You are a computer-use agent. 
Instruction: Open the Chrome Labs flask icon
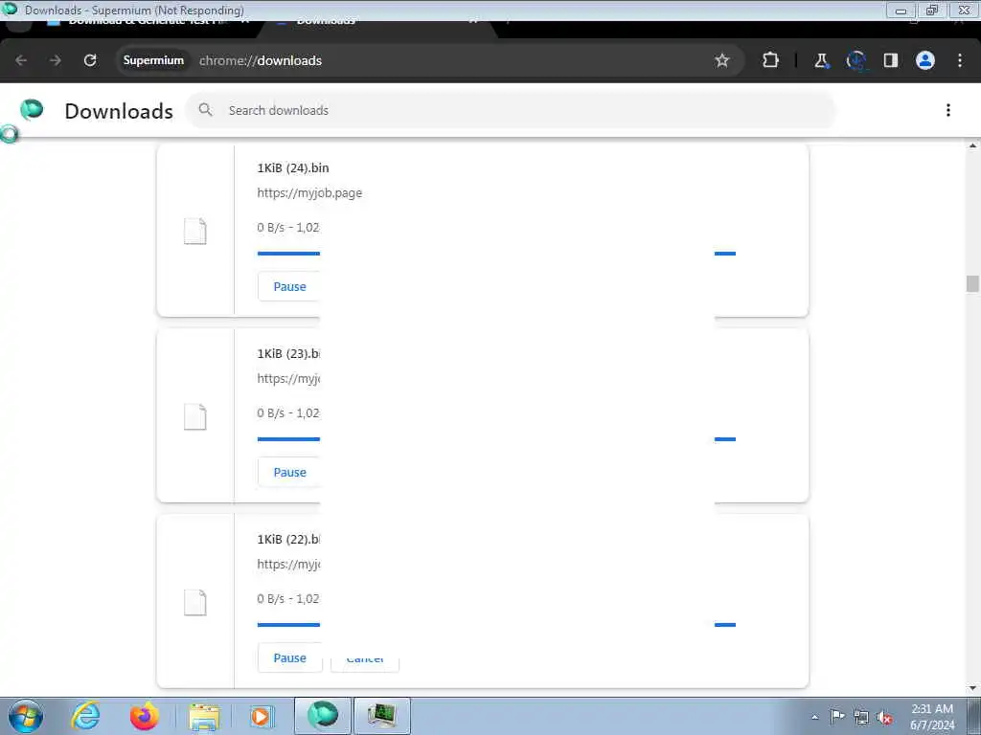(821, 60)
